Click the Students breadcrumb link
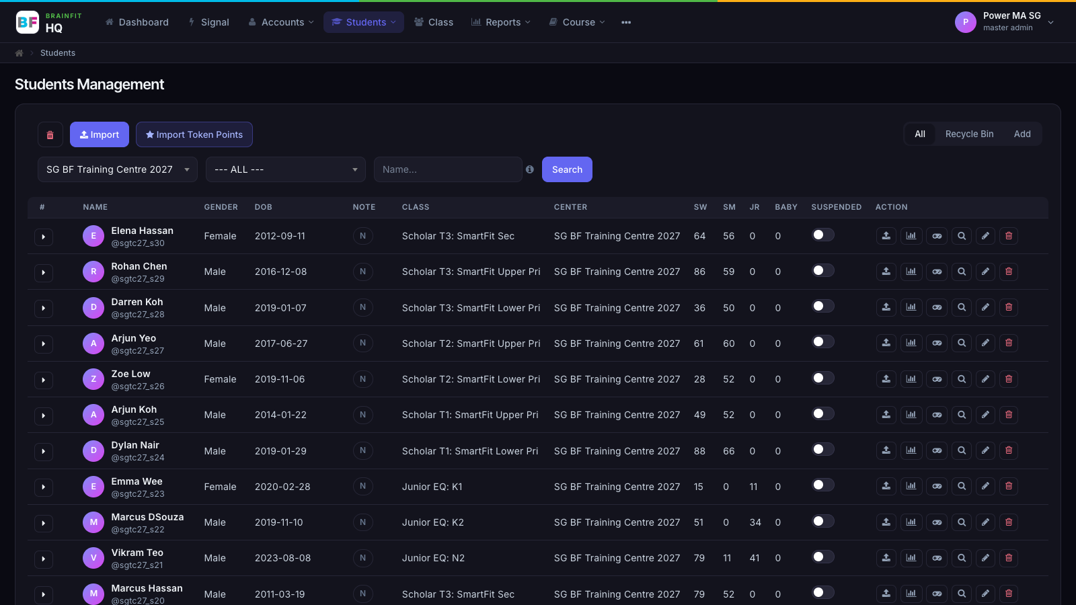Viewport: 1076px width, 605px height. point(58,53)
